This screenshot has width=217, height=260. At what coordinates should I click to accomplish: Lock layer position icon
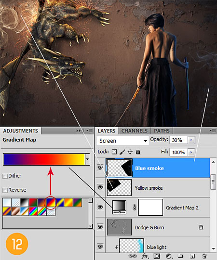click(130, 152)
